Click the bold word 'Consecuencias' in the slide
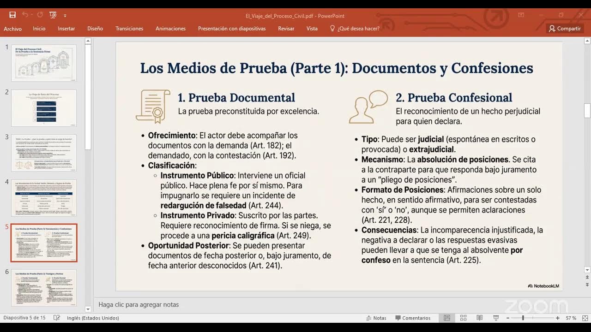 (389, 230)
